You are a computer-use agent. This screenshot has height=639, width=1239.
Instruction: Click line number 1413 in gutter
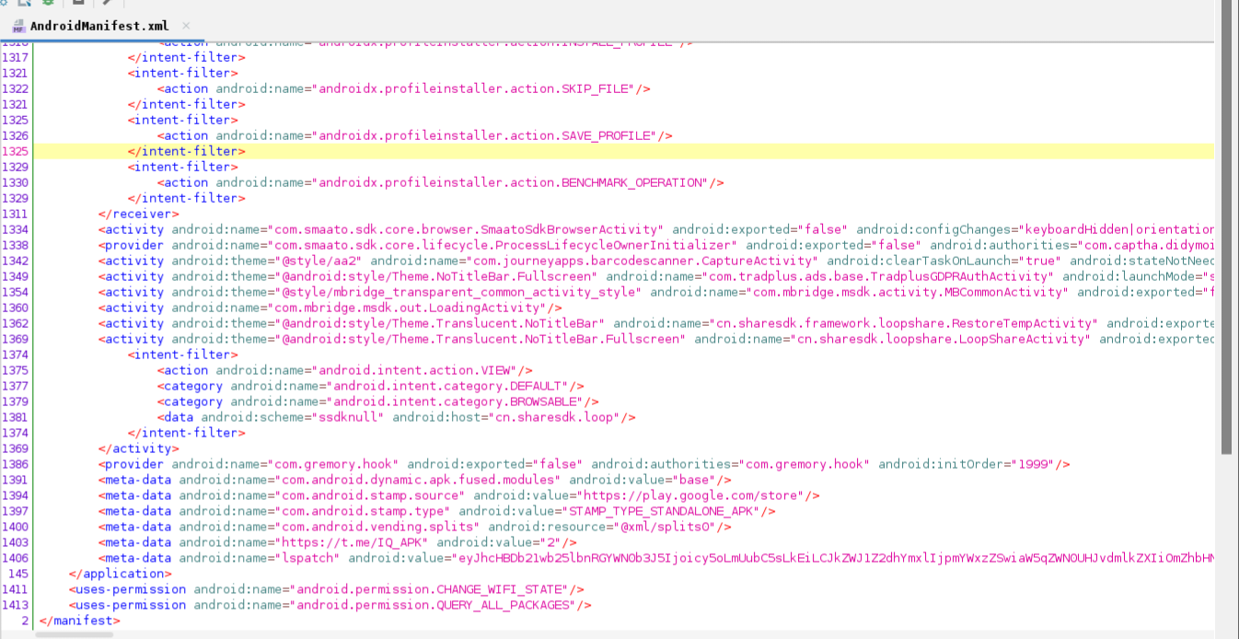point(15,605)
